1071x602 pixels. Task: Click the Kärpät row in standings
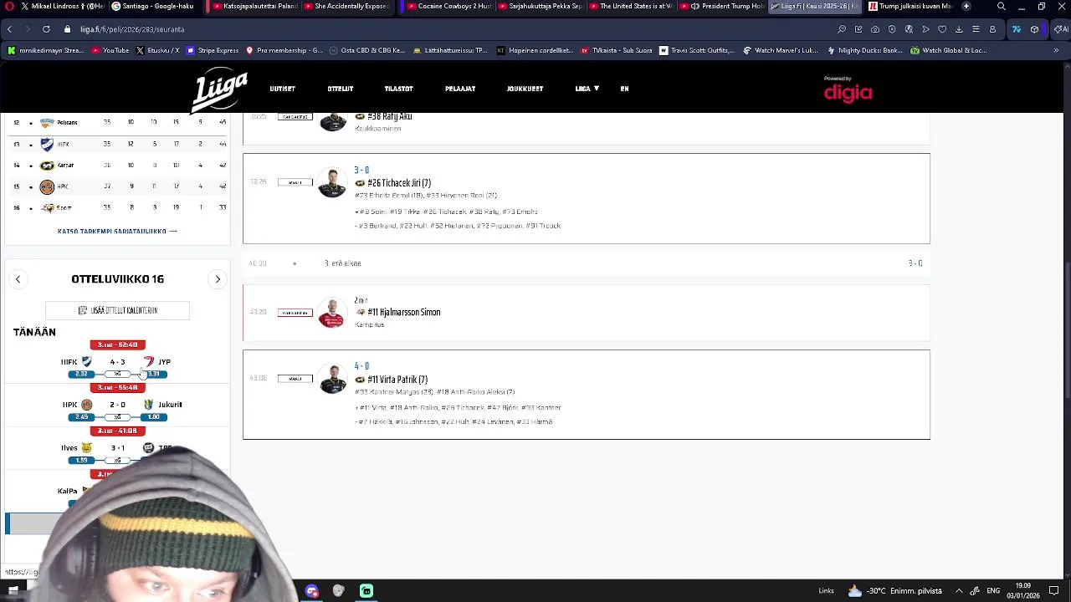pos(117,166)
